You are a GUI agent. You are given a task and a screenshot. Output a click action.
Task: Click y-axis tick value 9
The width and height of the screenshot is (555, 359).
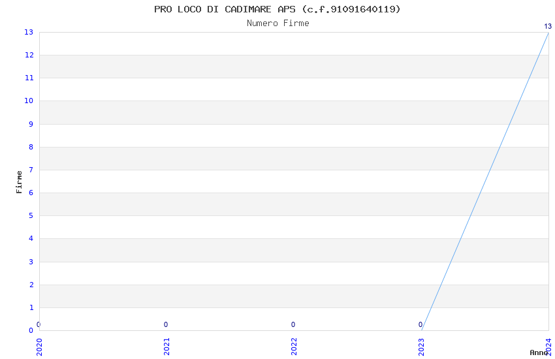[31, 124]
